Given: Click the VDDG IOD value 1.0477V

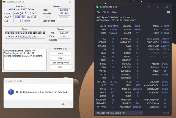Looking at the screenshot, I should tap(165, 49).
